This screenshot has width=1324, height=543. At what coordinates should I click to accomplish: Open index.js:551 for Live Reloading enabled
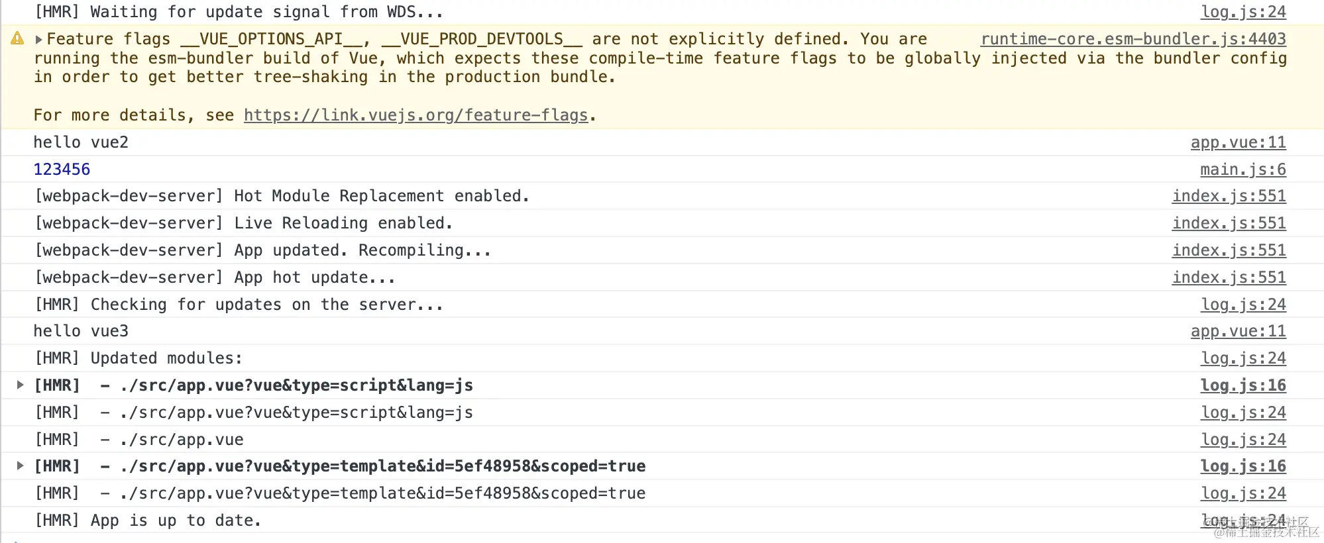click(1229, 223)
